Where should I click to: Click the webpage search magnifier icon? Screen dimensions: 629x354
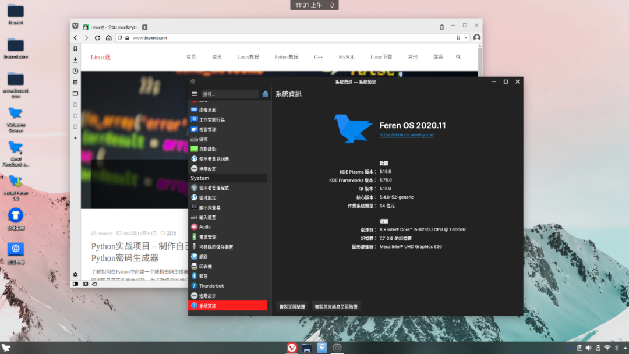click(x=458, y=57)
